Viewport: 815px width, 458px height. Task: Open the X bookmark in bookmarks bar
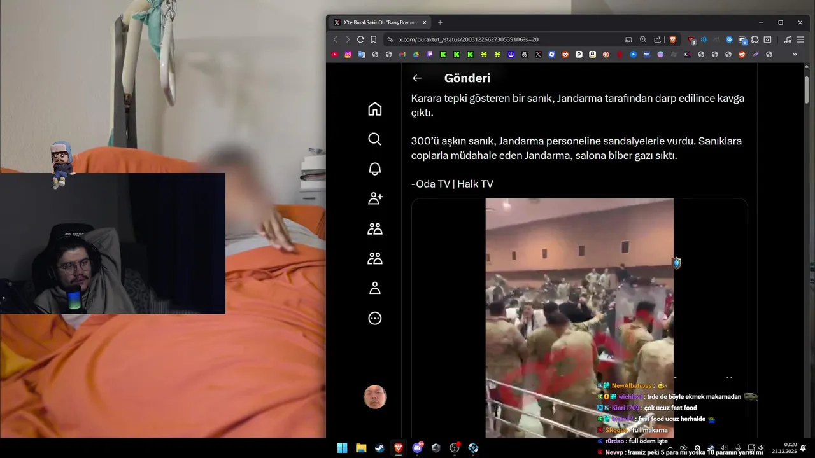pyautogui.click(x=538, y=55)
